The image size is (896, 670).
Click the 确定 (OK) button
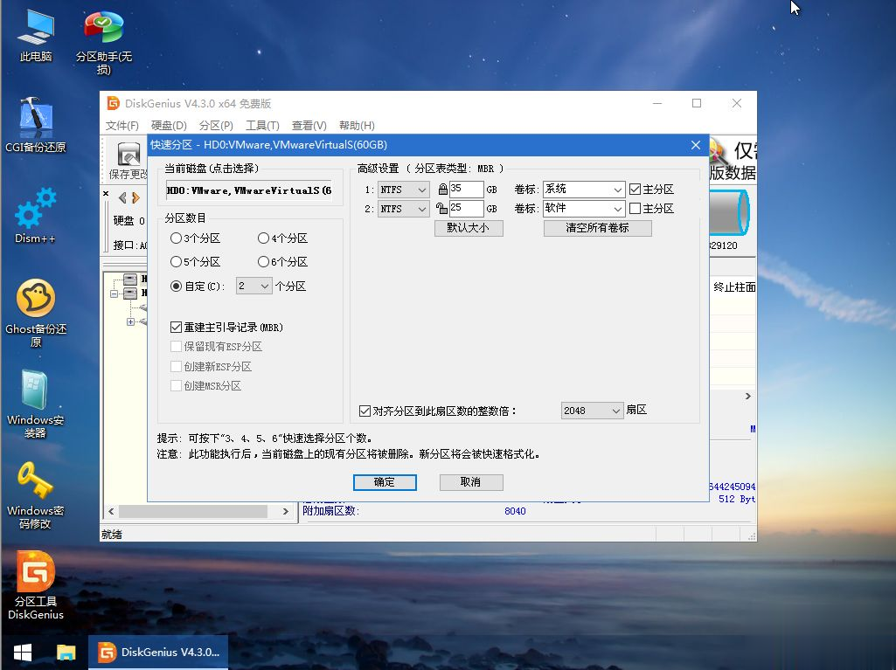[385, 481]
